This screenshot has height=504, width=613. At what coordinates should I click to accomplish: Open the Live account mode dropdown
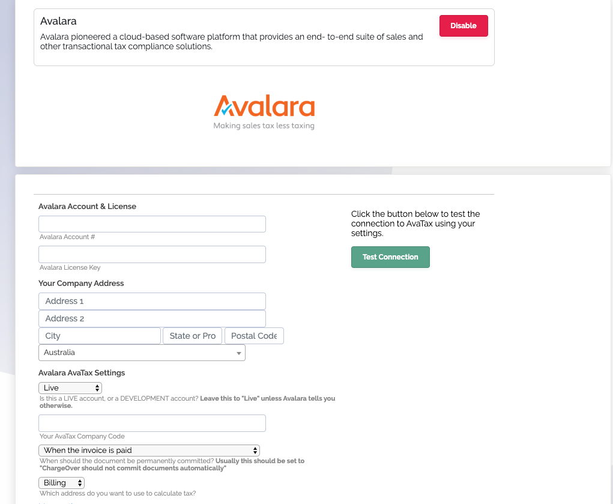point(70,388)
